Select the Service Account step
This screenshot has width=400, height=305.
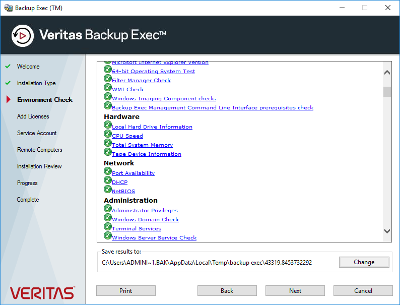37,133
